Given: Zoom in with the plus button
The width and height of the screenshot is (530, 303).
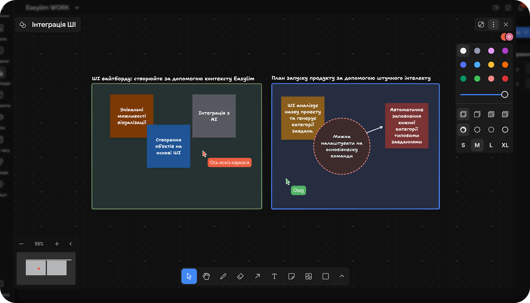Looking at the screenshot, I should 57,244.
